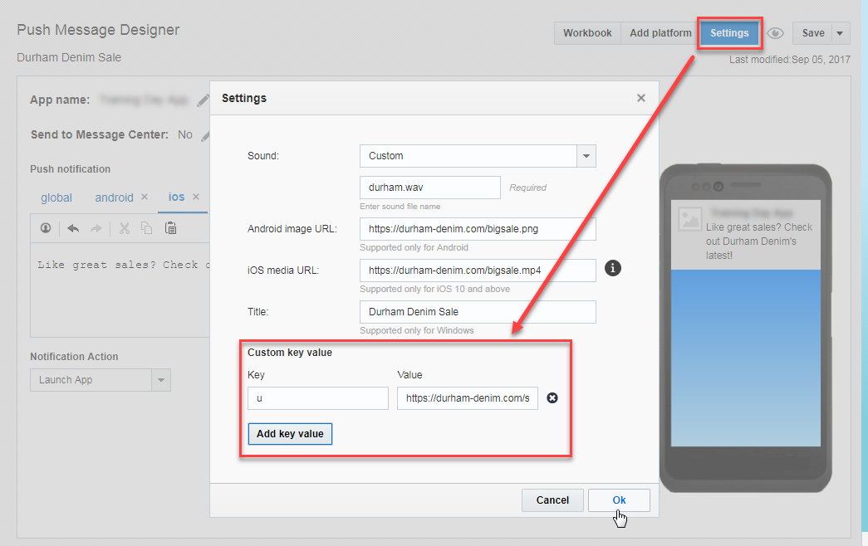Click the message text area in the editor
Image resolution: width=868 pixels, height=546 pixels.
(120, 290)
